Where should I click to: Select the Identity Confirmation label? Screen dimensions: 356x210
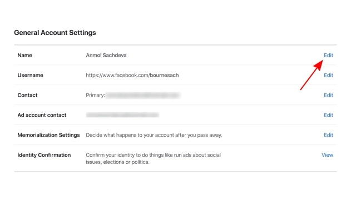[44, 155]
